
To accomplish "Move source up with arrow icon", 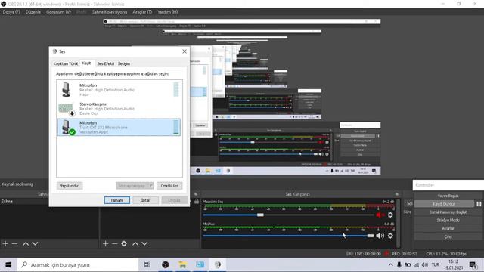I will coord(135,243).
